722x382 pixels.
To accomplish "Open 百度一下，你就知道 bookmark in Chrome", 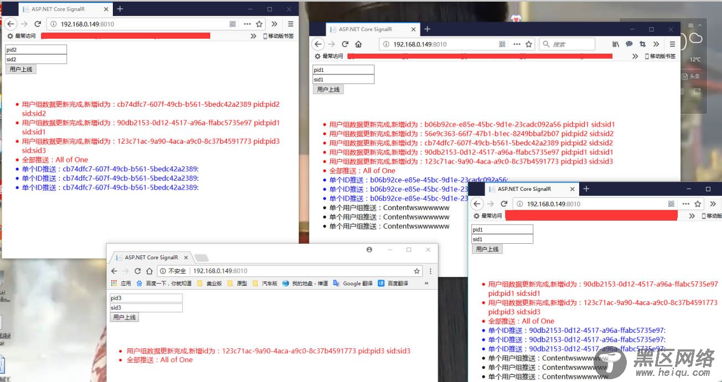I will (164, 283).
